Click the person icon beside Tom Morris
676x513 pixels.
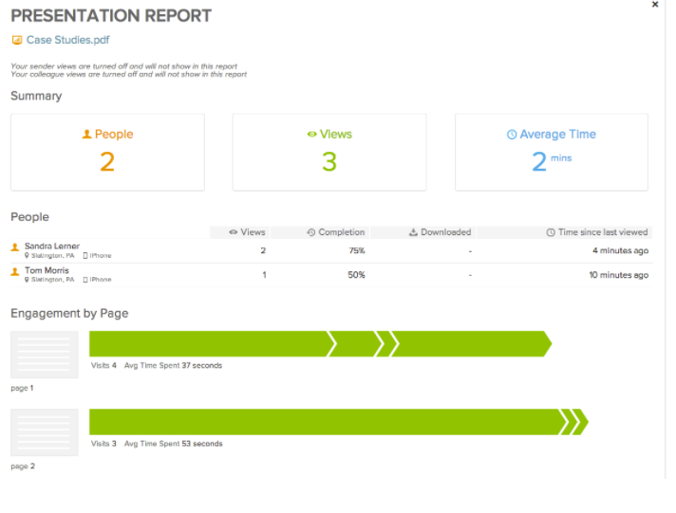(x=15, y=272)
